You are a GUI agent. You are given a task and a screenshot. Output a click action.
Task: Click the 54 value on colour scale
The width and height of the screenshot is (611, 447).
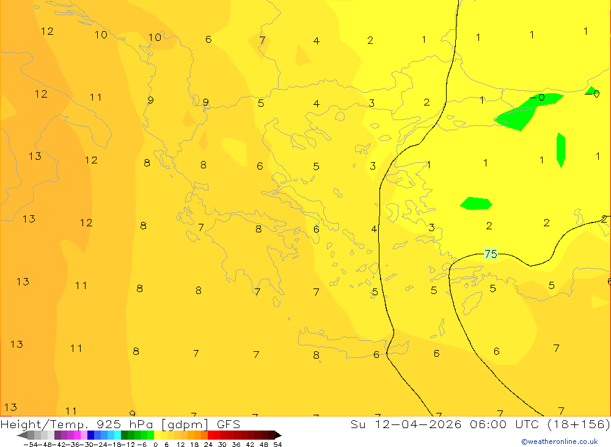277,445
